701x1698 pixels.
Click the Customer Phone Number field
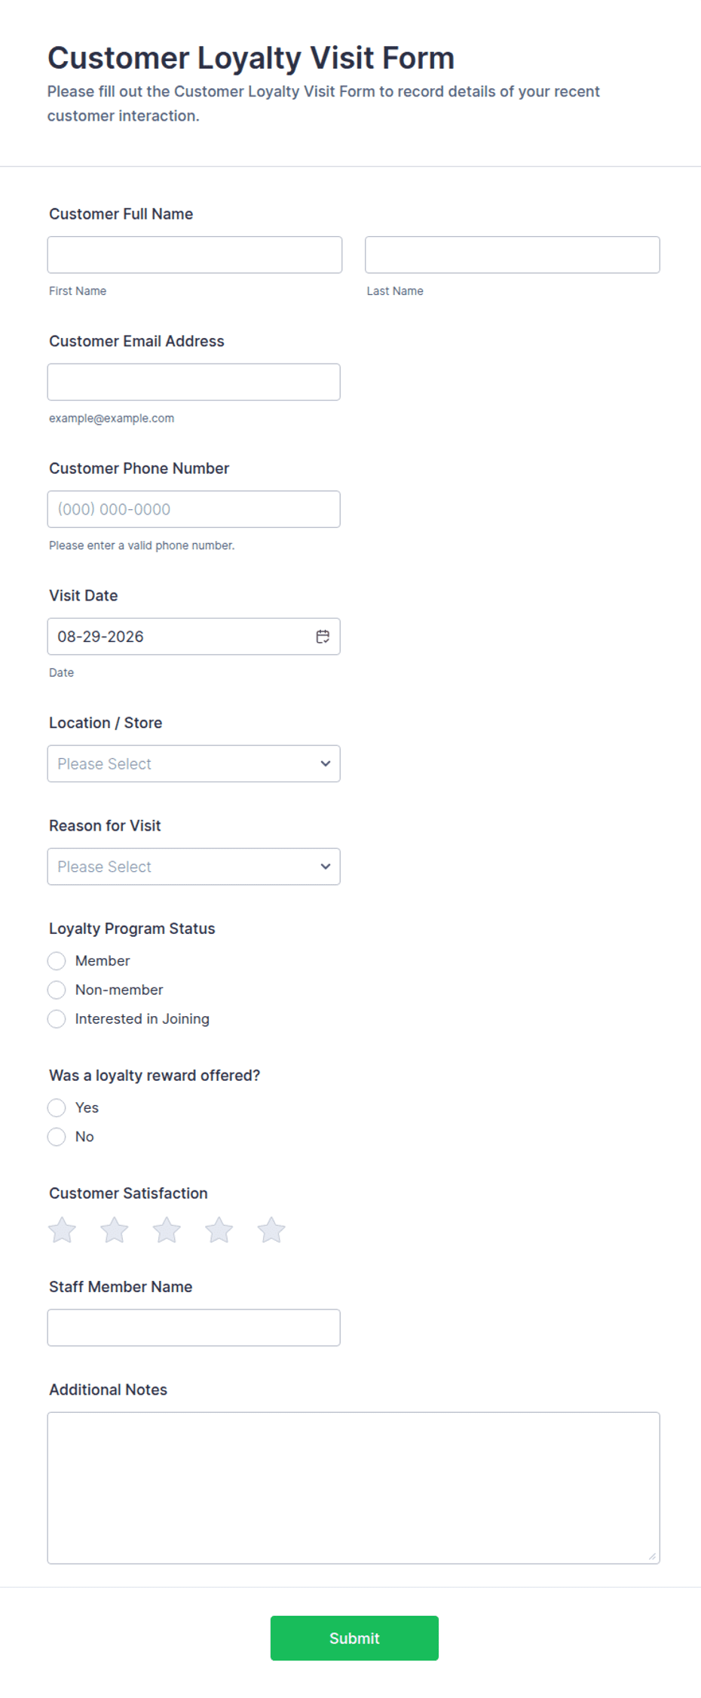(x=194, y=509)
